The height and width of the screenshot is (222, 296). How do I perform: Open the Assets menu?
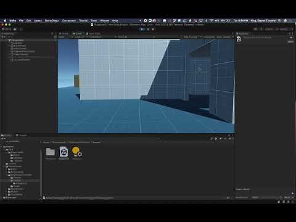(x=38, y=20)
